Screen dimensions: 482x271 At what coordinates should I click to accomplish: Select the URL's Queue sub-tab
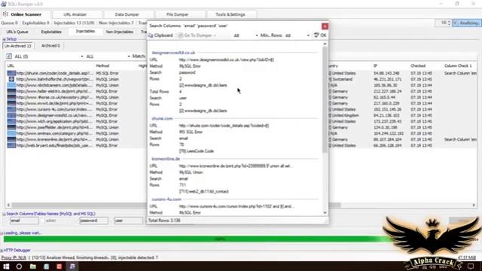click(x=17, y=32)
